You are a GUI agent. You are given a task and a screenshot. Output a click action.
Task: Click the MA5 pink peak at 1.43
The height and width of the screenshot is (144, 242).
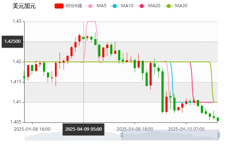91,22
